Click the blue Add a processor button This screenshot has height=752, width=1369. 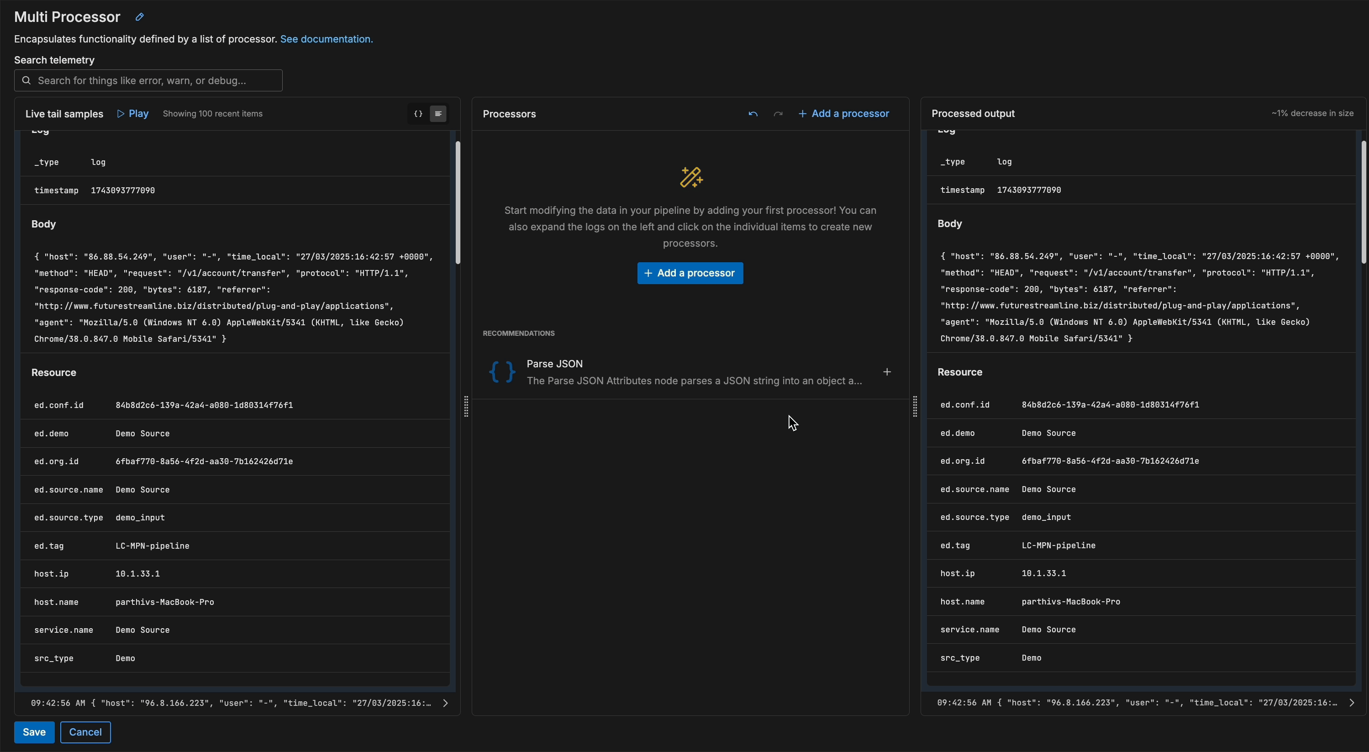coord(690,273)
